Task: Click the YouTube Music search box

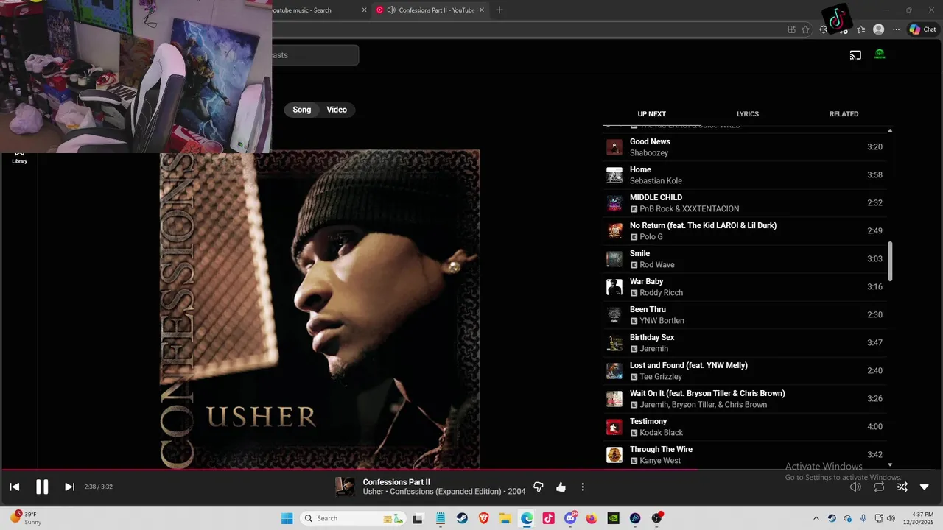Action: 315,55
